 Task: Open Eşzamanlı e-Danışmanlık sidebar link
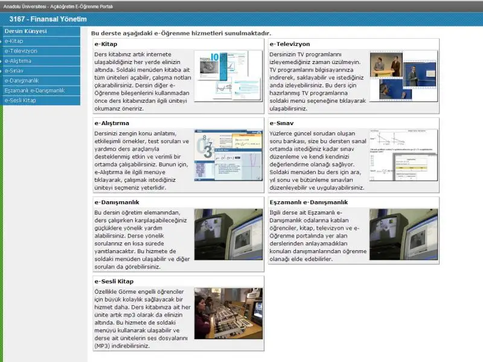[34, 90]
